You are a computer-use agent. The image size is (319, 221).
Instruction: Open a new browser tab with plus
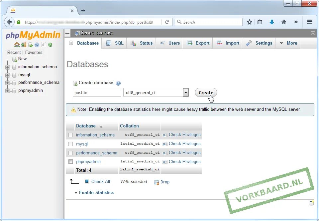click(83, 11)
